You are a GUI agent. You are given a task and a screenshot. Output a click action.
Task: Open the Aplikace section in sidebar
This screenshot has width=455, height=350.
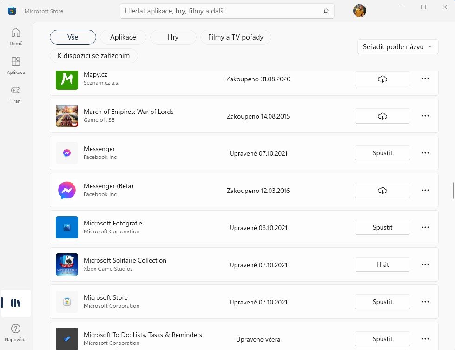(16, 65)
